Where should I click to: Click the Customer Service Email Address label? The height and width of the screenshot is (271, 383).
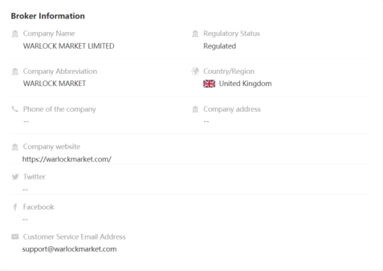click(x=74, y=237)
